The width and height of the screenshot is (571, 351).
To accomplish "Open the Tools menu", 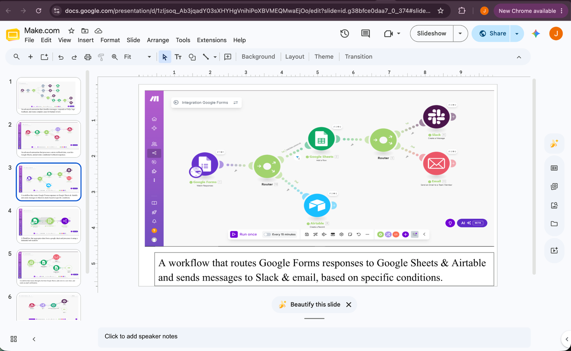I will 183,40.
